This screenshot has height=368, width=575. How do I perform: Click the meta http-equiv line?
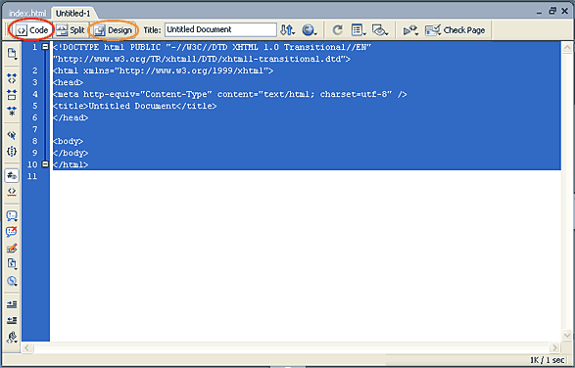click(x=230, y=94)
